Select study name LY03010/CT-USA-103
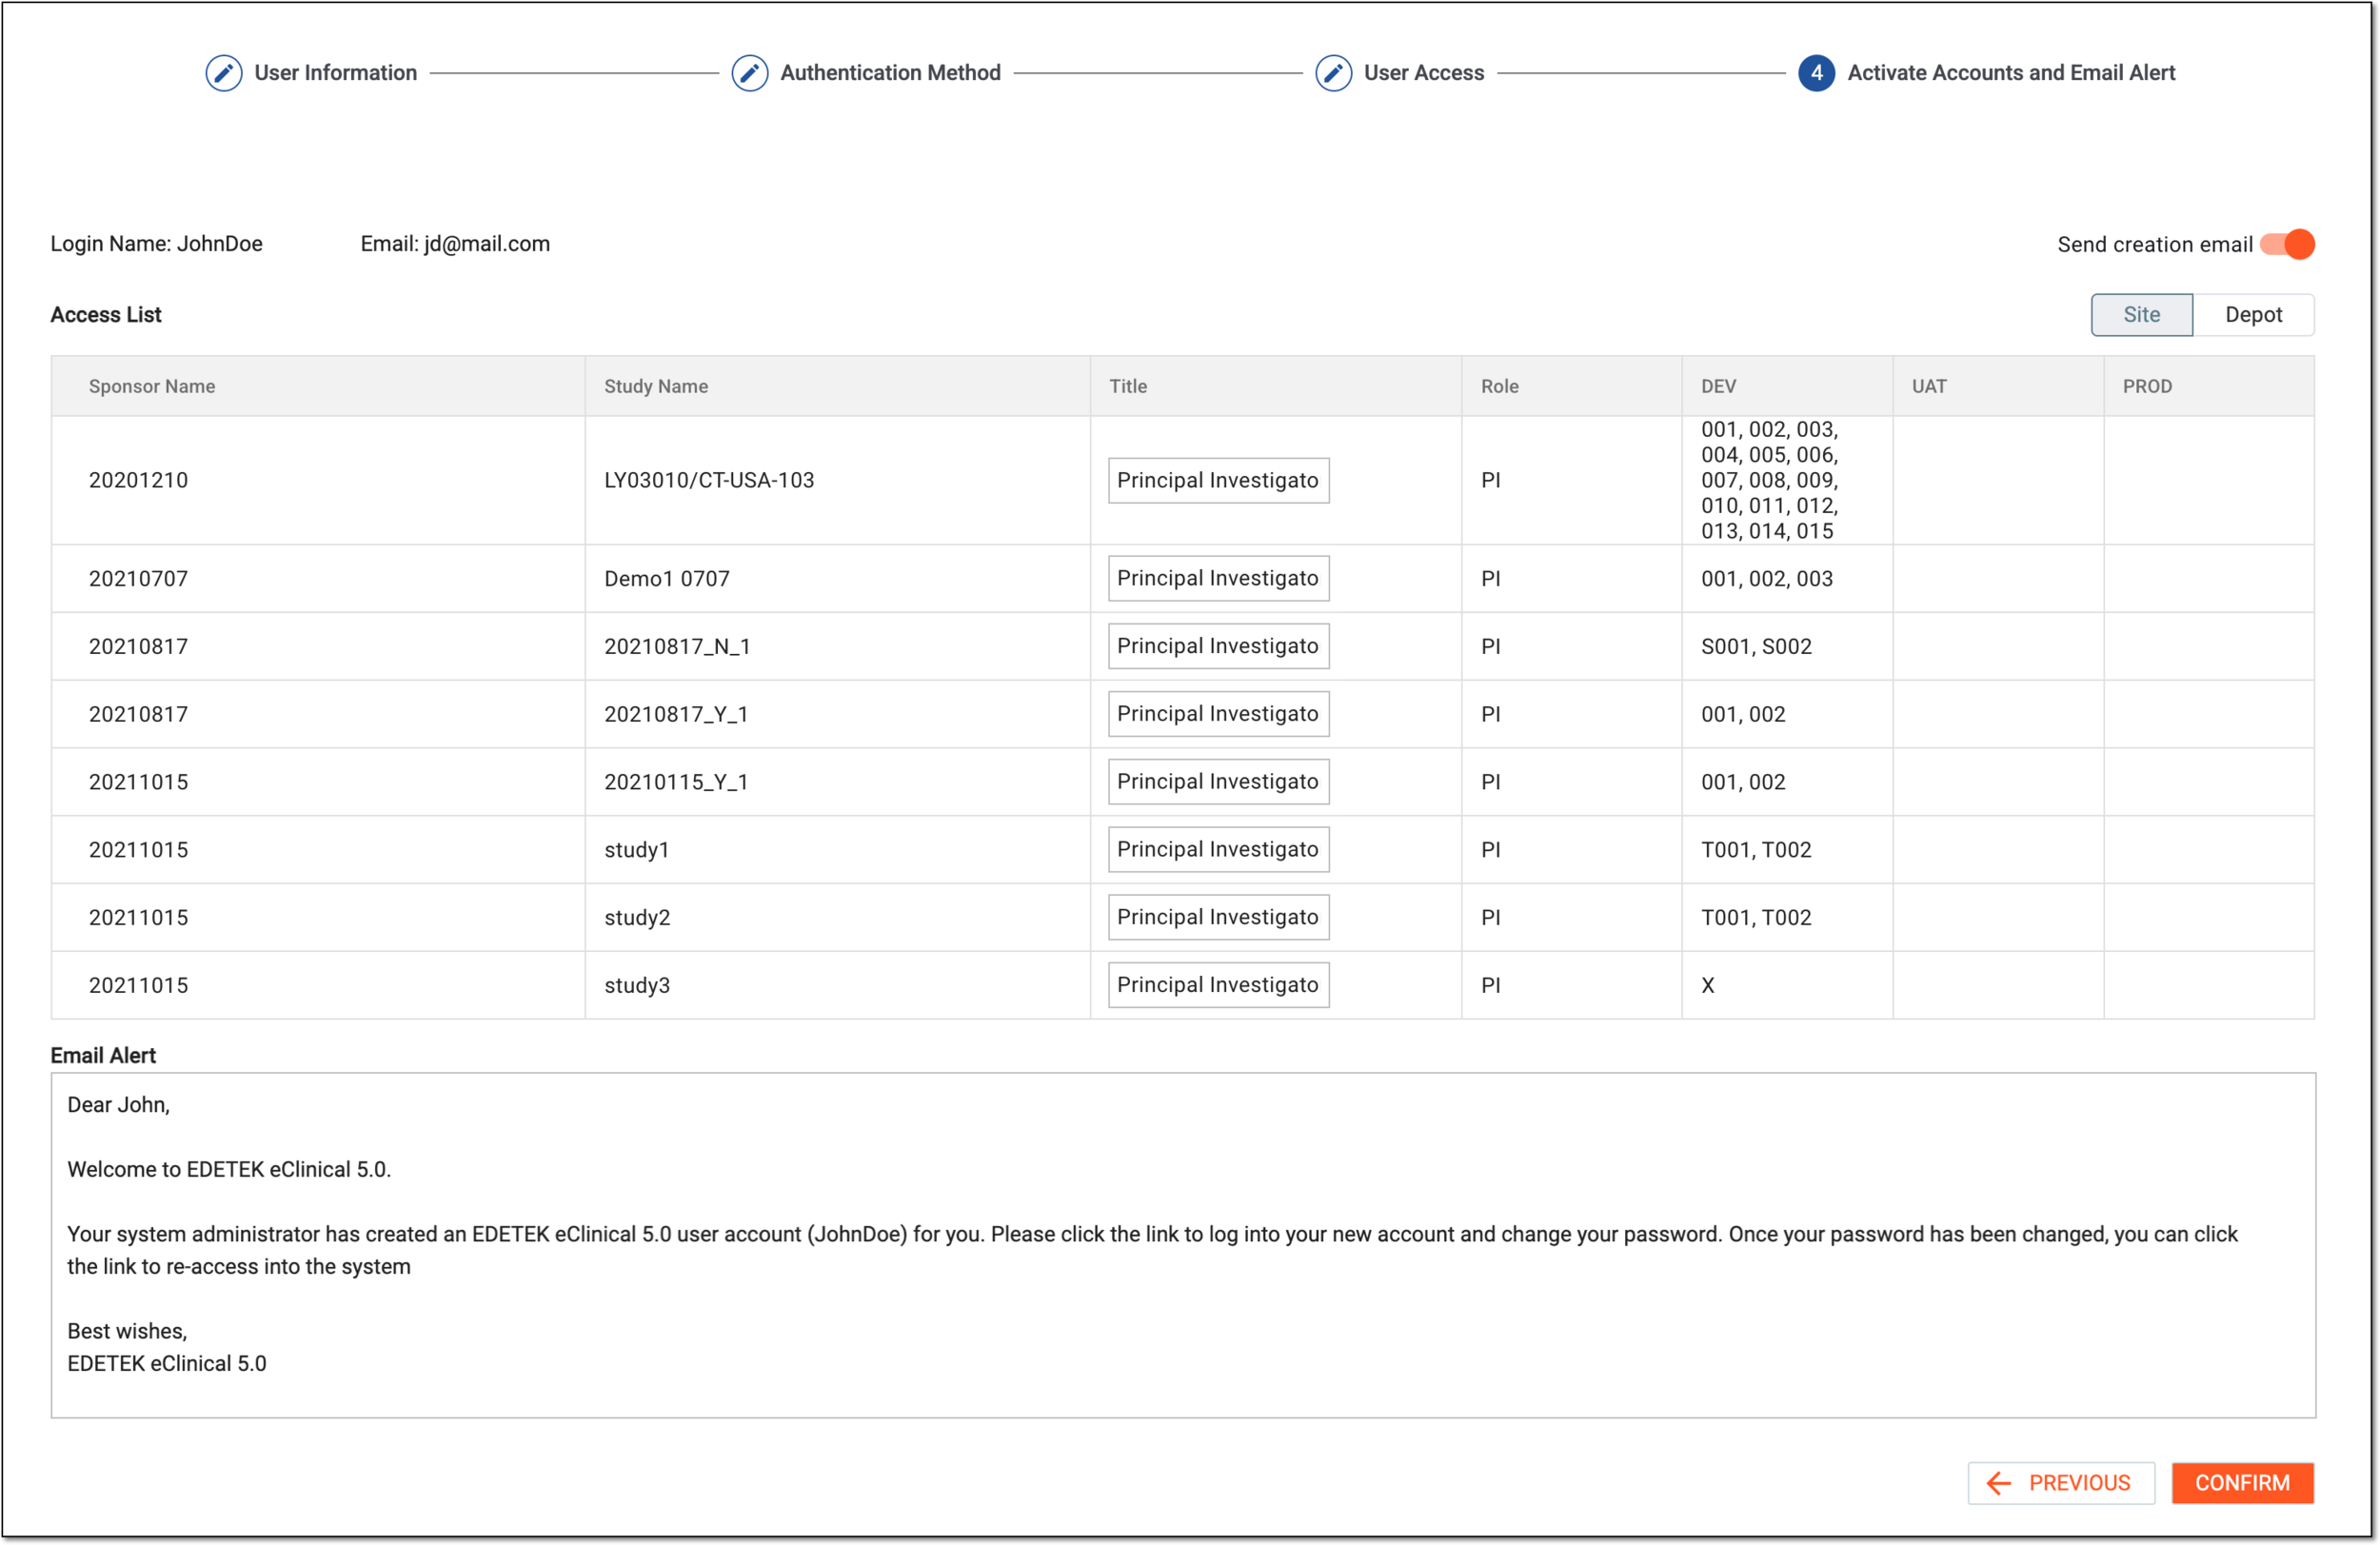2380x1545 pixels. (709, 481)
